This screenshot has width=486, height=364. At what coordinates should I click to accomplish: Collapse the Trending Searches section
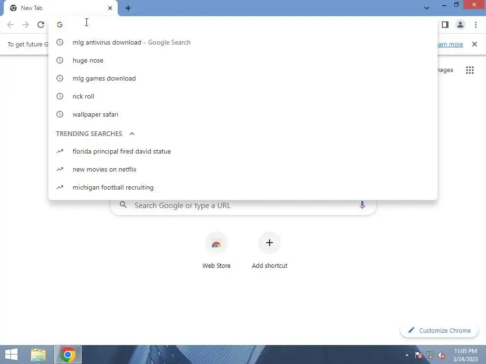tap(132, 134)
